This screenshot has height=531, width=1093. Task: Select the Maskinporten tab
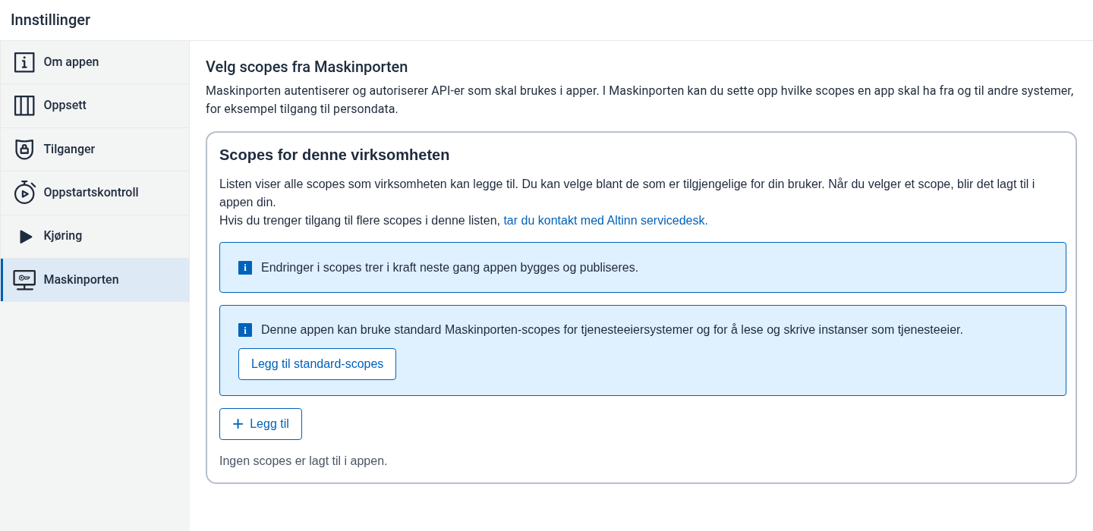click(95, 280)
